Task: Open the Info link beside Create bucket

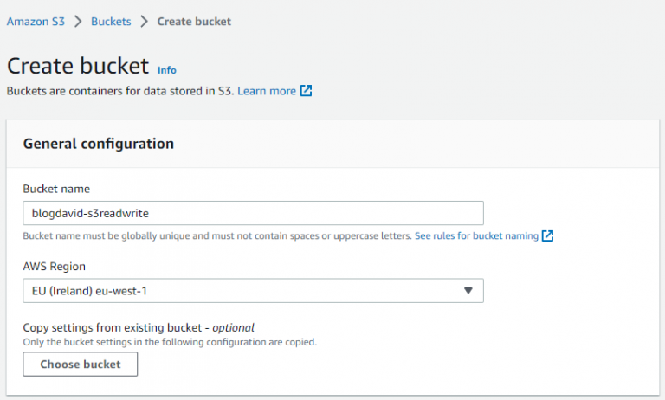Action: click(167, 70)
